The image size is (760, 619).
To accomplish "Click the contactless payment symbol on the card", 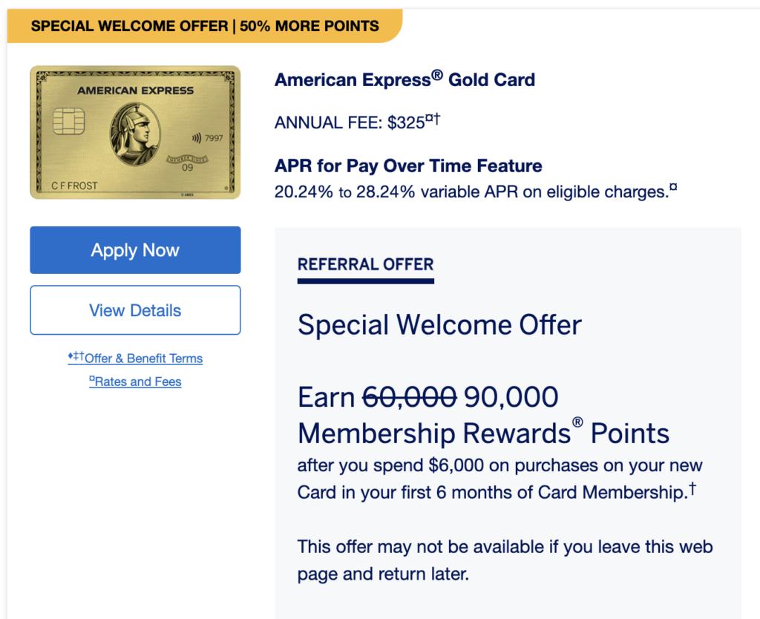I will point(197,139).
